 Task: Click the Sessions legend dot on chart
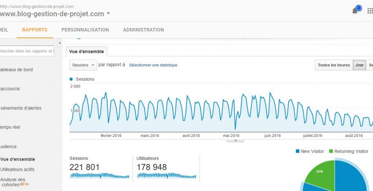[x=71, y=79]
